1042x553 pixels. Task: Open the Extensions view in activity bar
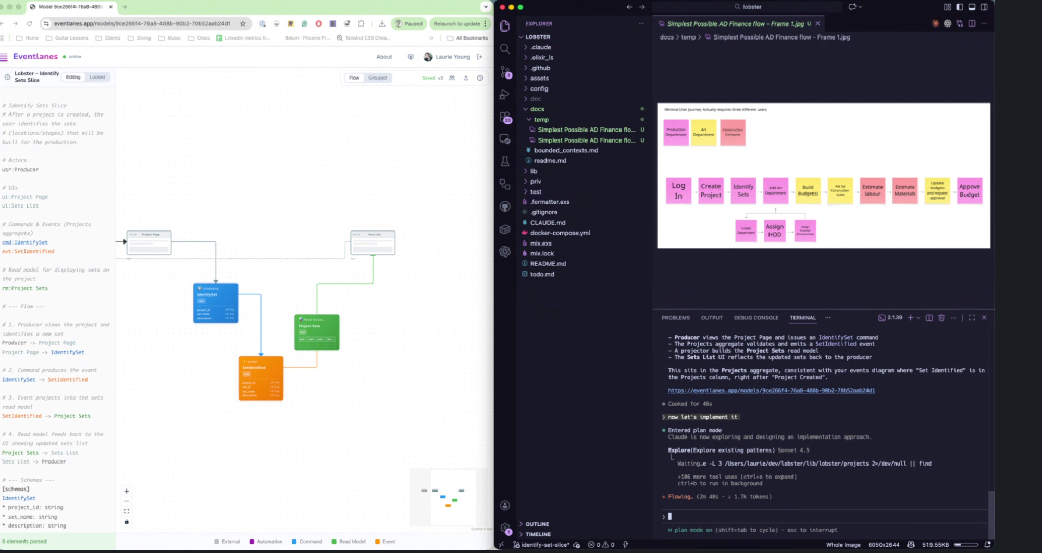click(505, 117)
